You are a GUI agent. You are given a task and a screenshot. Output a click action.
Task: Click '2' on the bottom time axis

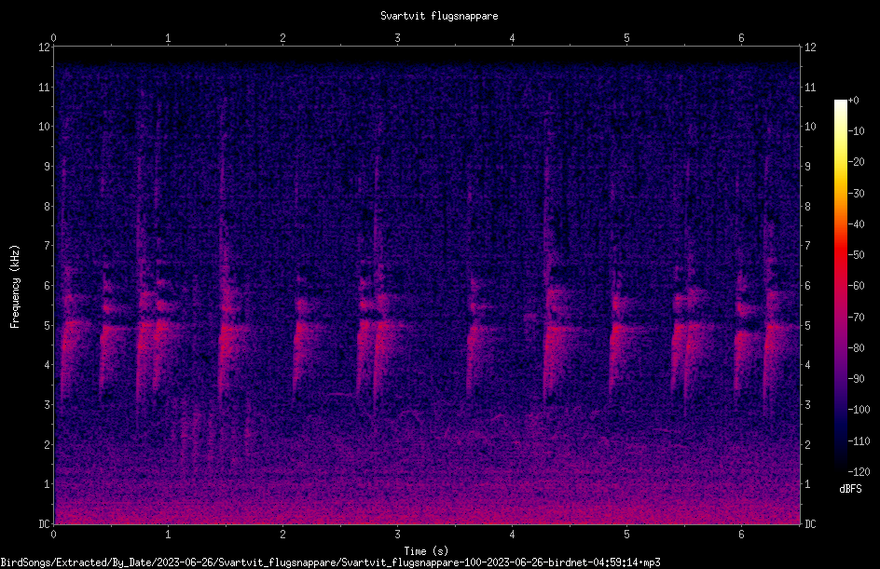[282, 535]
